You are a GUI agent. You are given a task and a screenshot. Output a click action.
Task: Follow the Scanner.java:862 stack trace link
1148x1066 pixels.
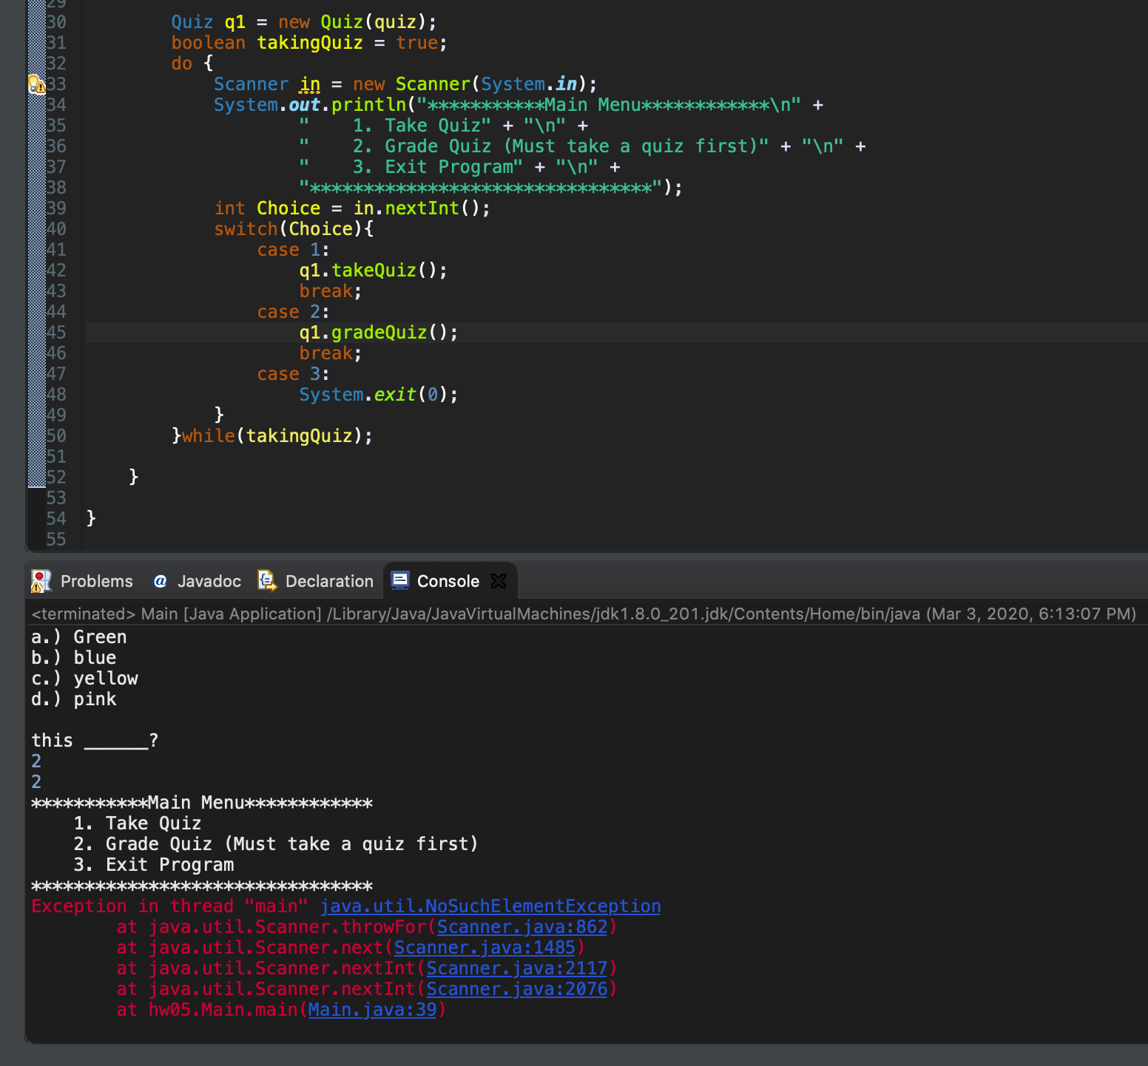tap(521, 927)
